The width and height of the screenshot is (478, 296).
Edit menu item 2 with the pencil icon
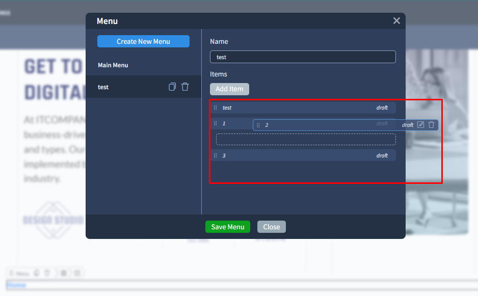pyautogui.click(x=421, y=125)
